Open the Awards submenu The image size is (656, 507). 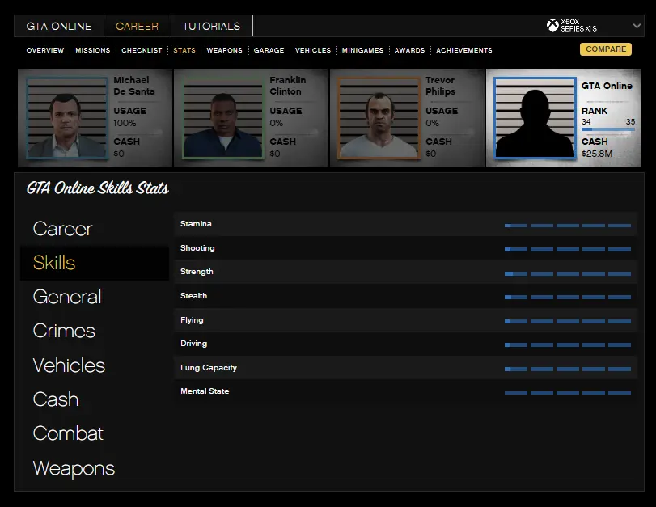[x=409, y=50]
